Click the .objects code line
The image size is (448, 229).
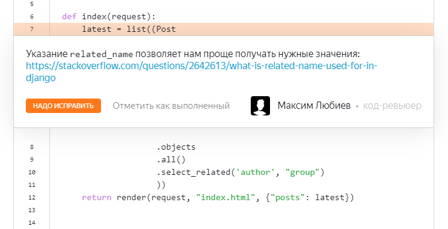(176, 147)
